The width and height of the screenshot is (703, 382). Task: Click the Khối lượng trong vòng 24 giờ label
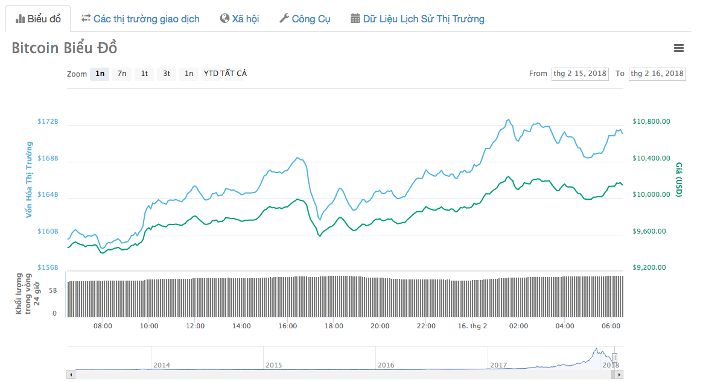pos(28,294)
